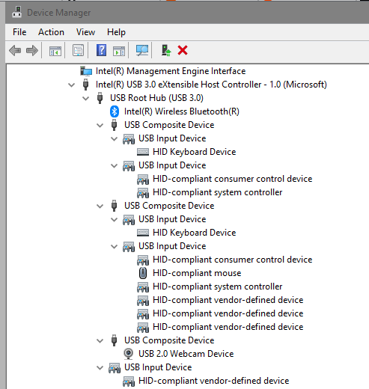This screenshot has width=369, height=389.
Task: Select Intel(R) Management Engine Interface
Action: [171, 71]
